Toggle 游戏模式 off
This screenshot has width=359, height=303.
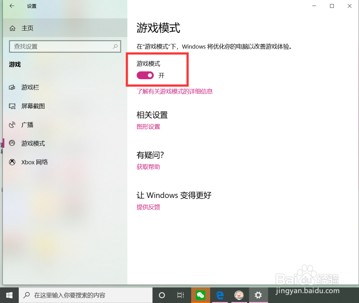coord(145,75)
